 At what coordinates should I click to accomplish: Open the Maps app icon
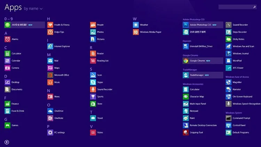tap(50, 68)
